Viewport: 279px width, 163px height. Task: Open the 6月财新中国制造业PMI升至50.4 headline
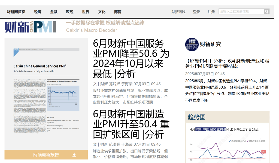[x=131, y=124]
